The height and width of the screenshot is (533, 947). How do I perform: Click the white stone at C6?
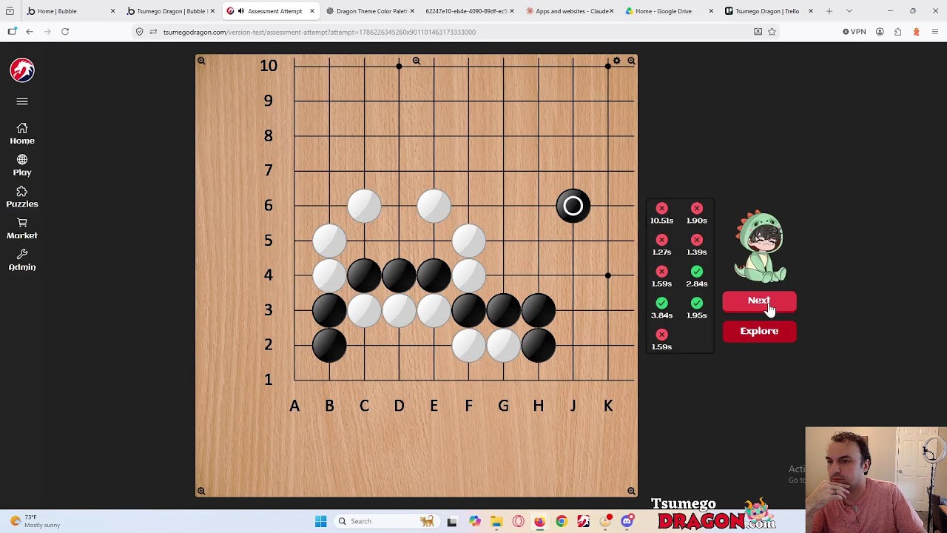pyautogui.click(x=364, y=206)
